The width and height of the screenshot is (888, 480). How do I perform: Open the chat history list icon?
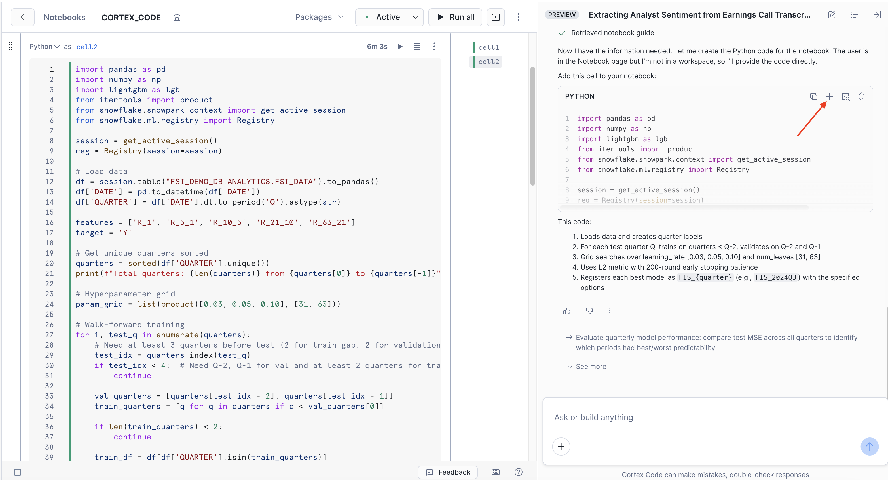[x=854, y=15]
